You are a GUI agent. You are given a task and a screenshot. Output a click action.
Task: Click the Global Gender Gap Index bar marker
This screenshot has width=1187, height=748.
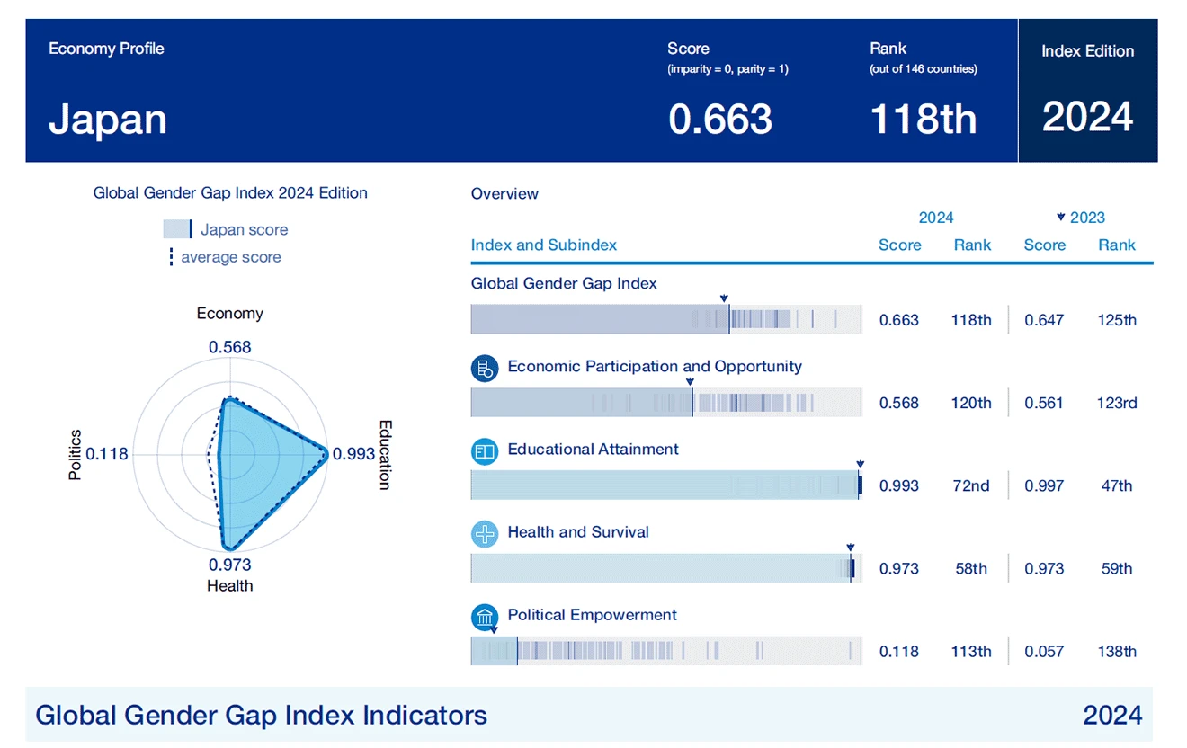[724, 298]
